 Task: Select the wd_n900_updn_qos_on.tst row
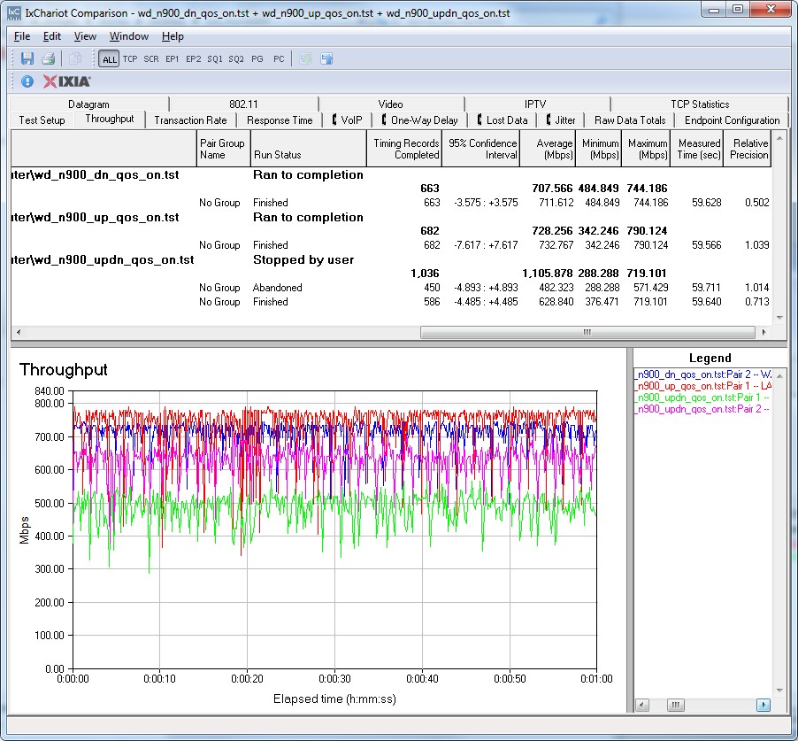391,259
